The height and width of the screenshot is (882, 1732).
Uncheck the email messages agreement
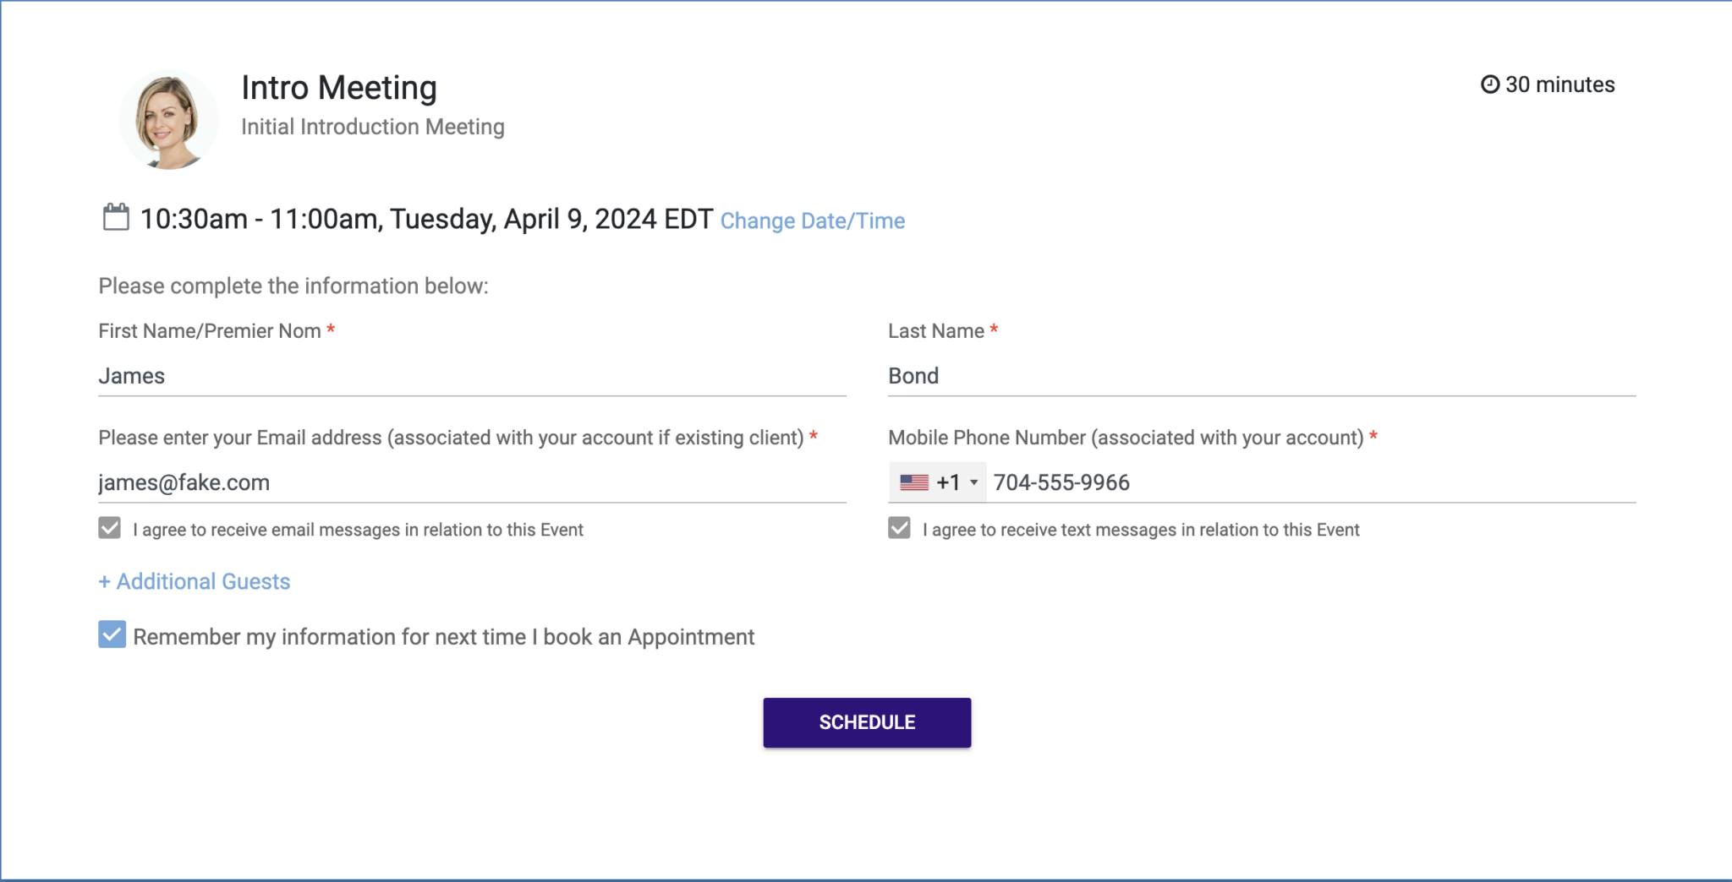click(x=108, y=527)
